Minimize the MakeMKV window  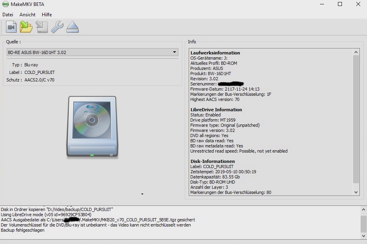tap(322, 4)
